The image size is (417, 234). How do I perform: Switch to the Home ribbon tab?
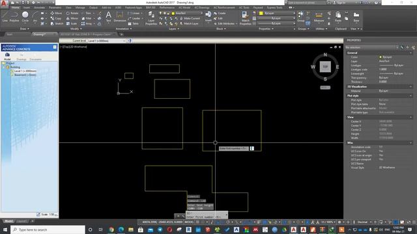16,7
